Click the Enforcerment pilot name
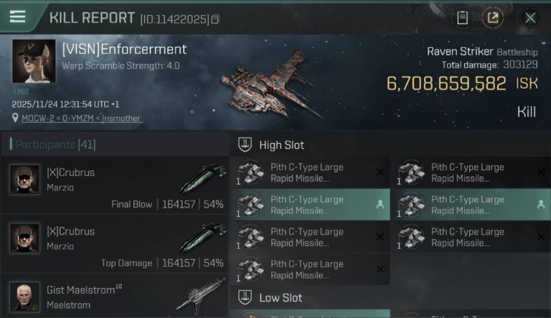The width and height of the screenshot is (551, 318). click(124, 49)
